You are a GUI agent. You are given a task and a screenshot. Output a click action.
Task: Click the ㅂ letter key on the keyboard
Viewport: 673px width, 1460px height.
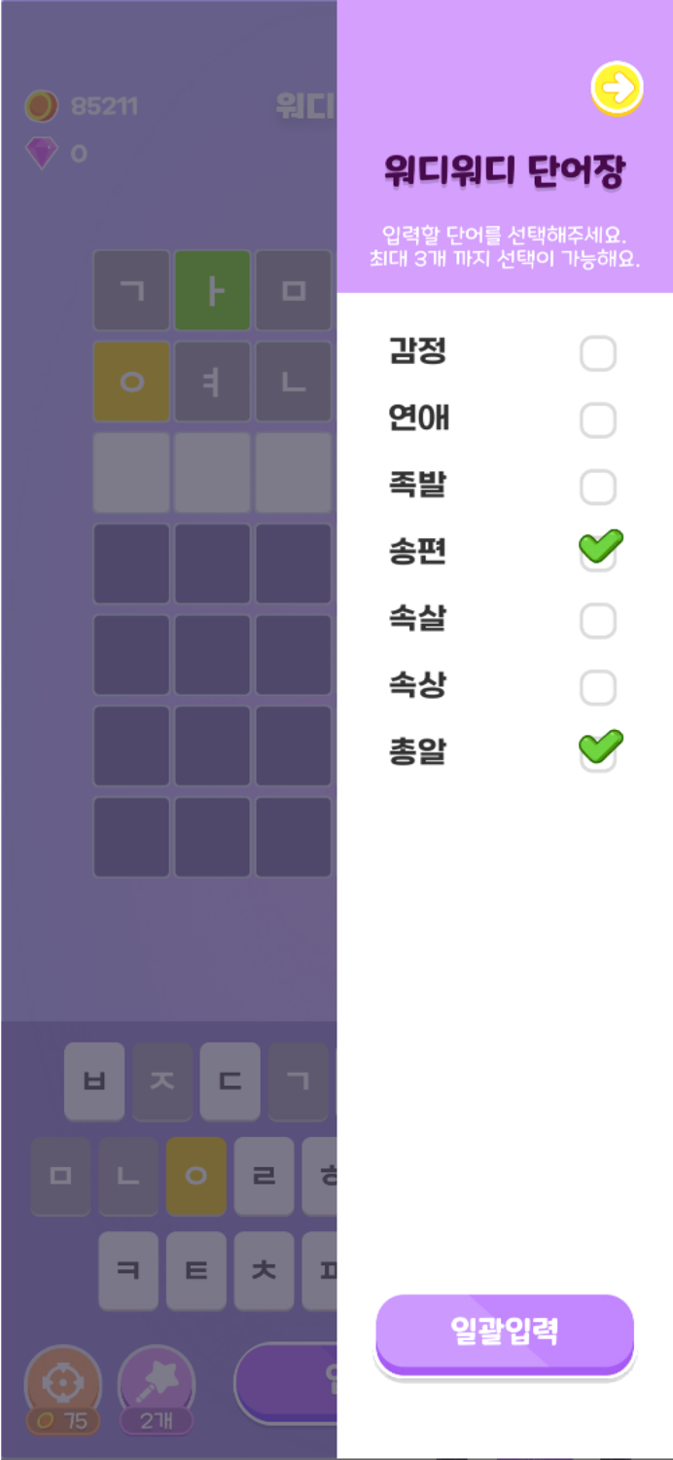[94, 1081]
